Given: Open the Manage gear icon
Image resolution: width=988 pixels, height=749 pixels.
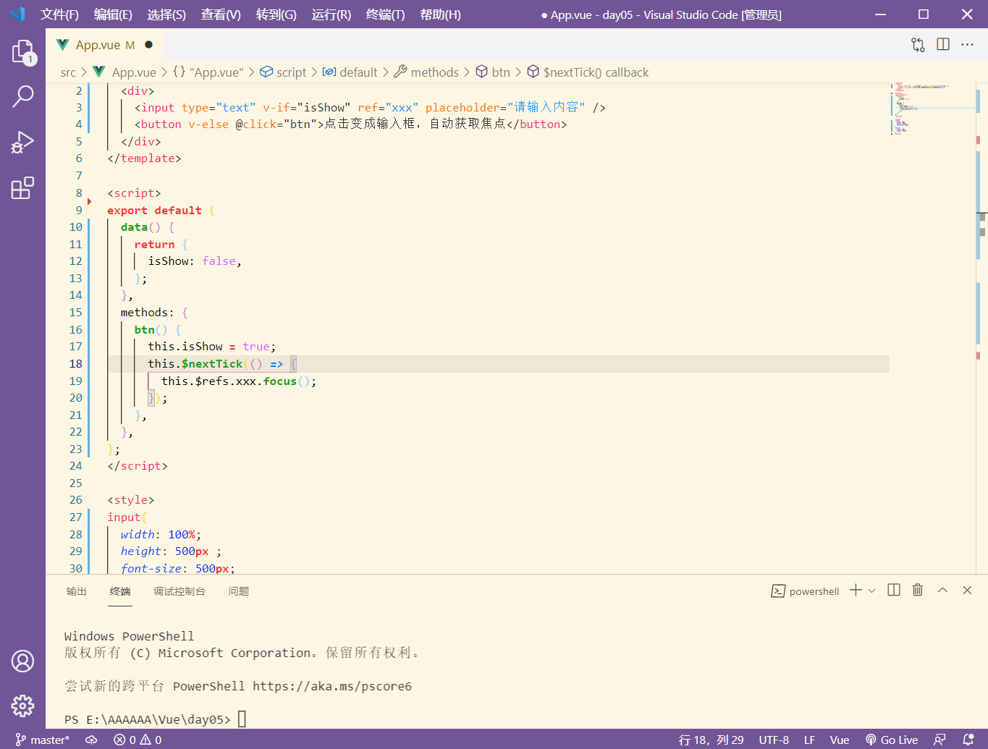Looking at the screenshot, I should click(x=22, y=706).
